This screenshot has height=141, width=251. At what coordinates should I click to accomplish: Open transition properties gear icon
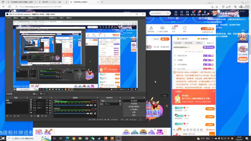120,101
